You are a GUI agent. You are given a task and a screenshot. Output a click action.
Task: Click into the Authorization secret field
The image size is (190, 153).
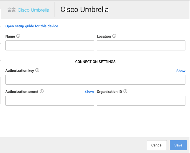point(50,101)
